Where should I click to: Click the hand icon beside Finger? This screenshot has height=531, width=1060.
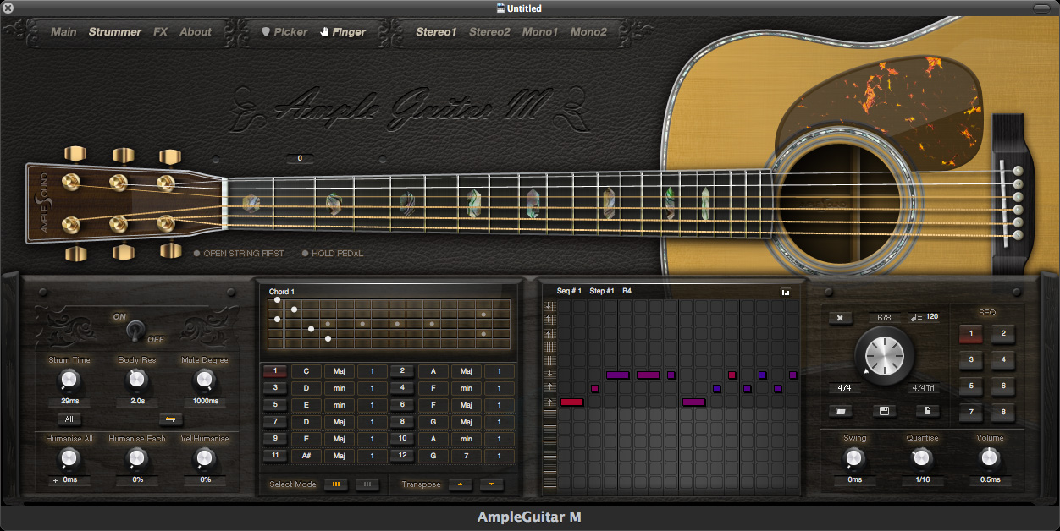[x=323, y=32]
